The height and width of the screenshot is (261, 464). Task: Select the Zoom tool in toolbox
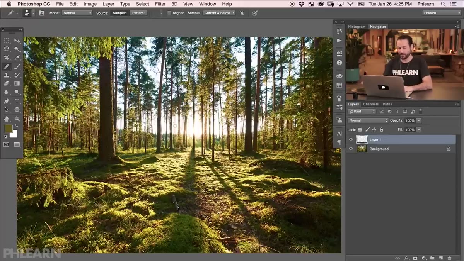pos(17,119)
